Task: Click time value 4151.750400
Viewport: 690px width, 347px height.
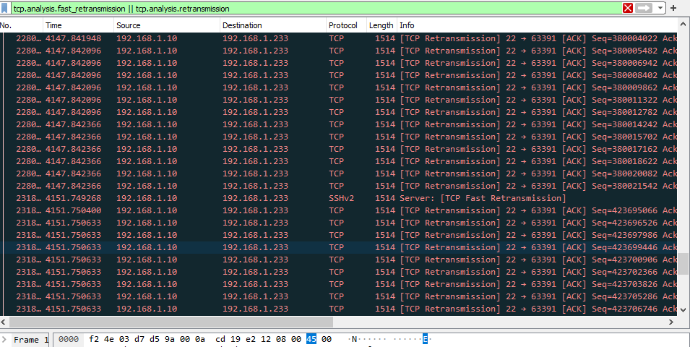Action: pyautogui.click(x=73, y=210)
